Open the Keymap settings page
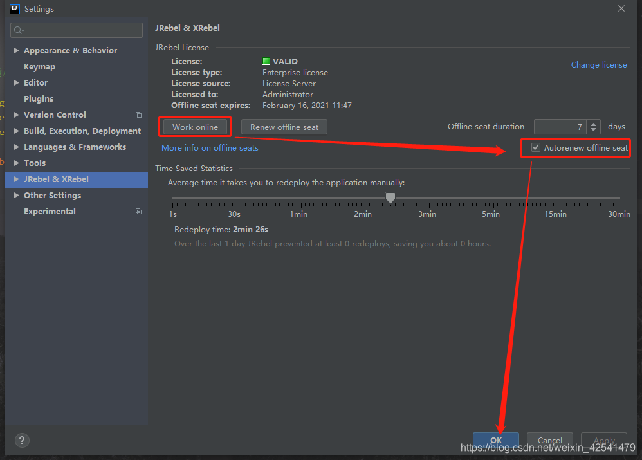The height and width of the screenshot is (460, 642). point(39,66)
